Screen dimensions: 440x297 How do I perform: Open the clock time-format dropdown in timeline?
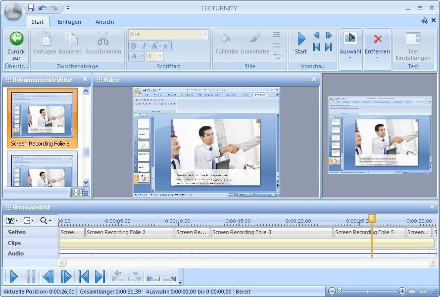coord(29,220)
